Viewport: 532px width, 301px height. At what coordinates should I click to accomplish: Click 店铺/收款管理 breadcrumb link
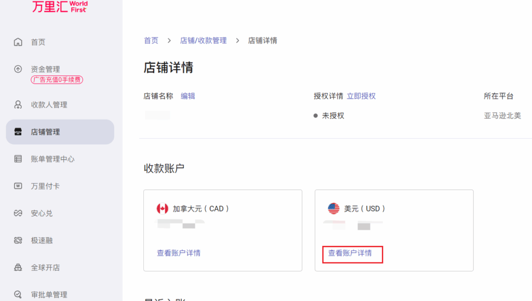point(203,41)
